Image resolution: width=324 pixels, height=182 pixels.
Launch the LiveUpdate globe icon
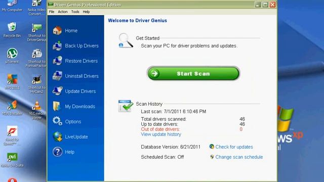(x=57, y=136)
